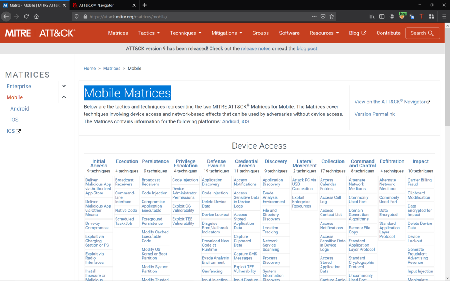Open the release notes link
This screenshot has height=281, width=450.
pos(256,49)
